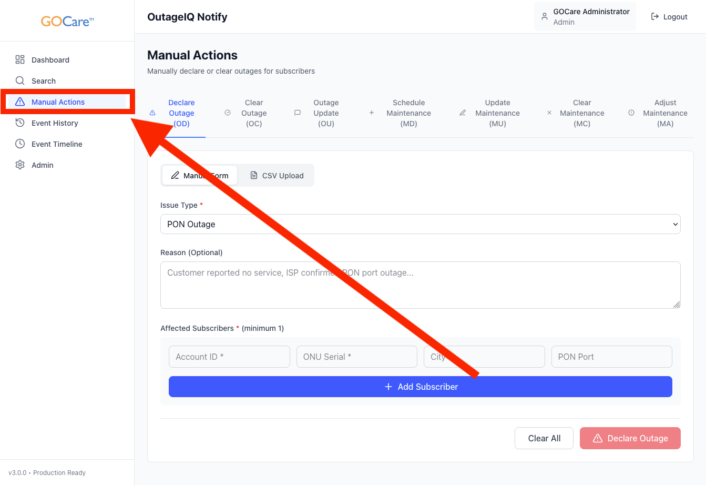Viewport: 706px width, 485px height.
Task: Click the Admin gear icon
Action: coord(20,165)
